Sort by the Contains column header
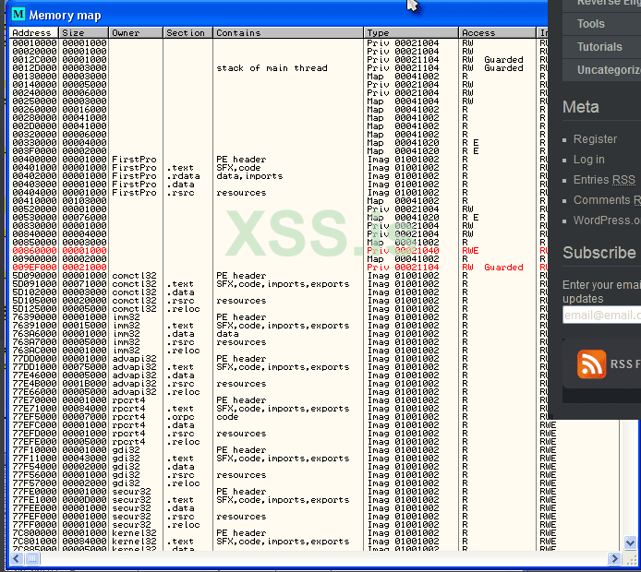The image size is (641, 572). click(x=288, y=32)
